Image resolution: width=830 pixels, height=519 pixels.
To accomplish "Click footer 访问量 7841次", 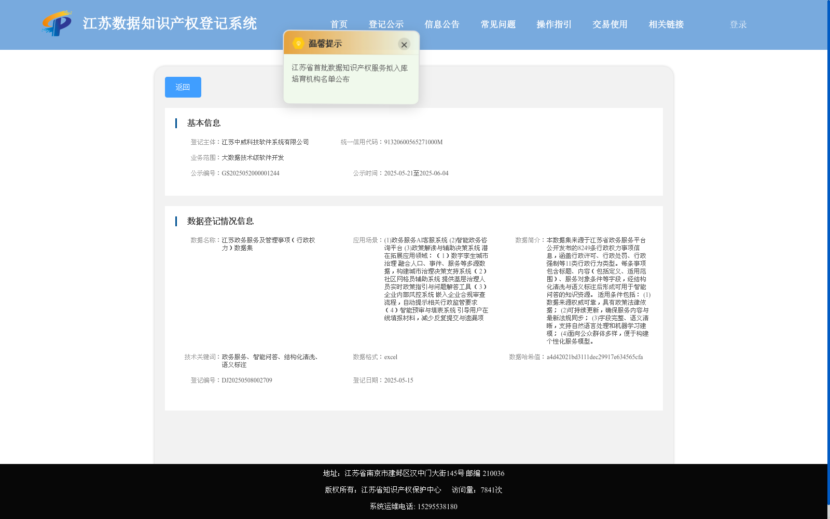I will tap(477, 490).
